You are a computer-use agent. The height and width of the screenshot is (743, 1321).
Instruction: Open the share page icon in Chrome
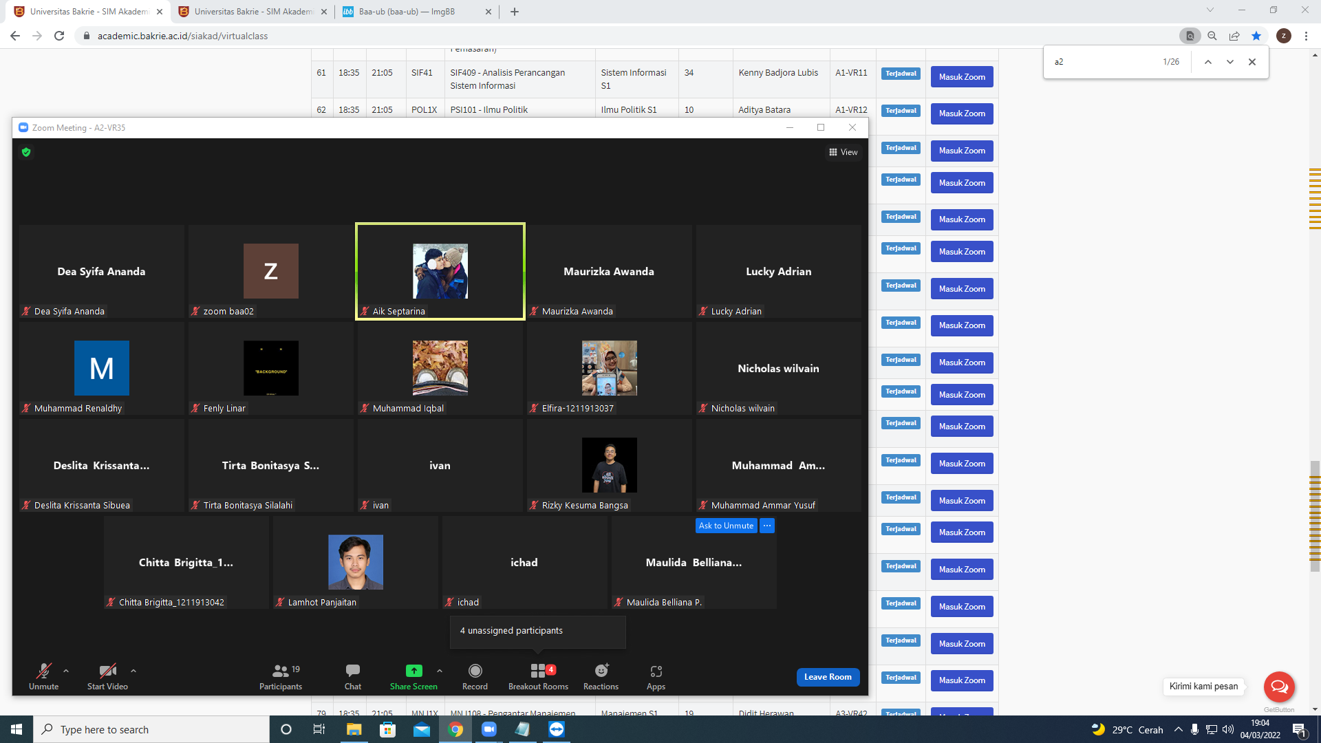tap(1234, 36)
